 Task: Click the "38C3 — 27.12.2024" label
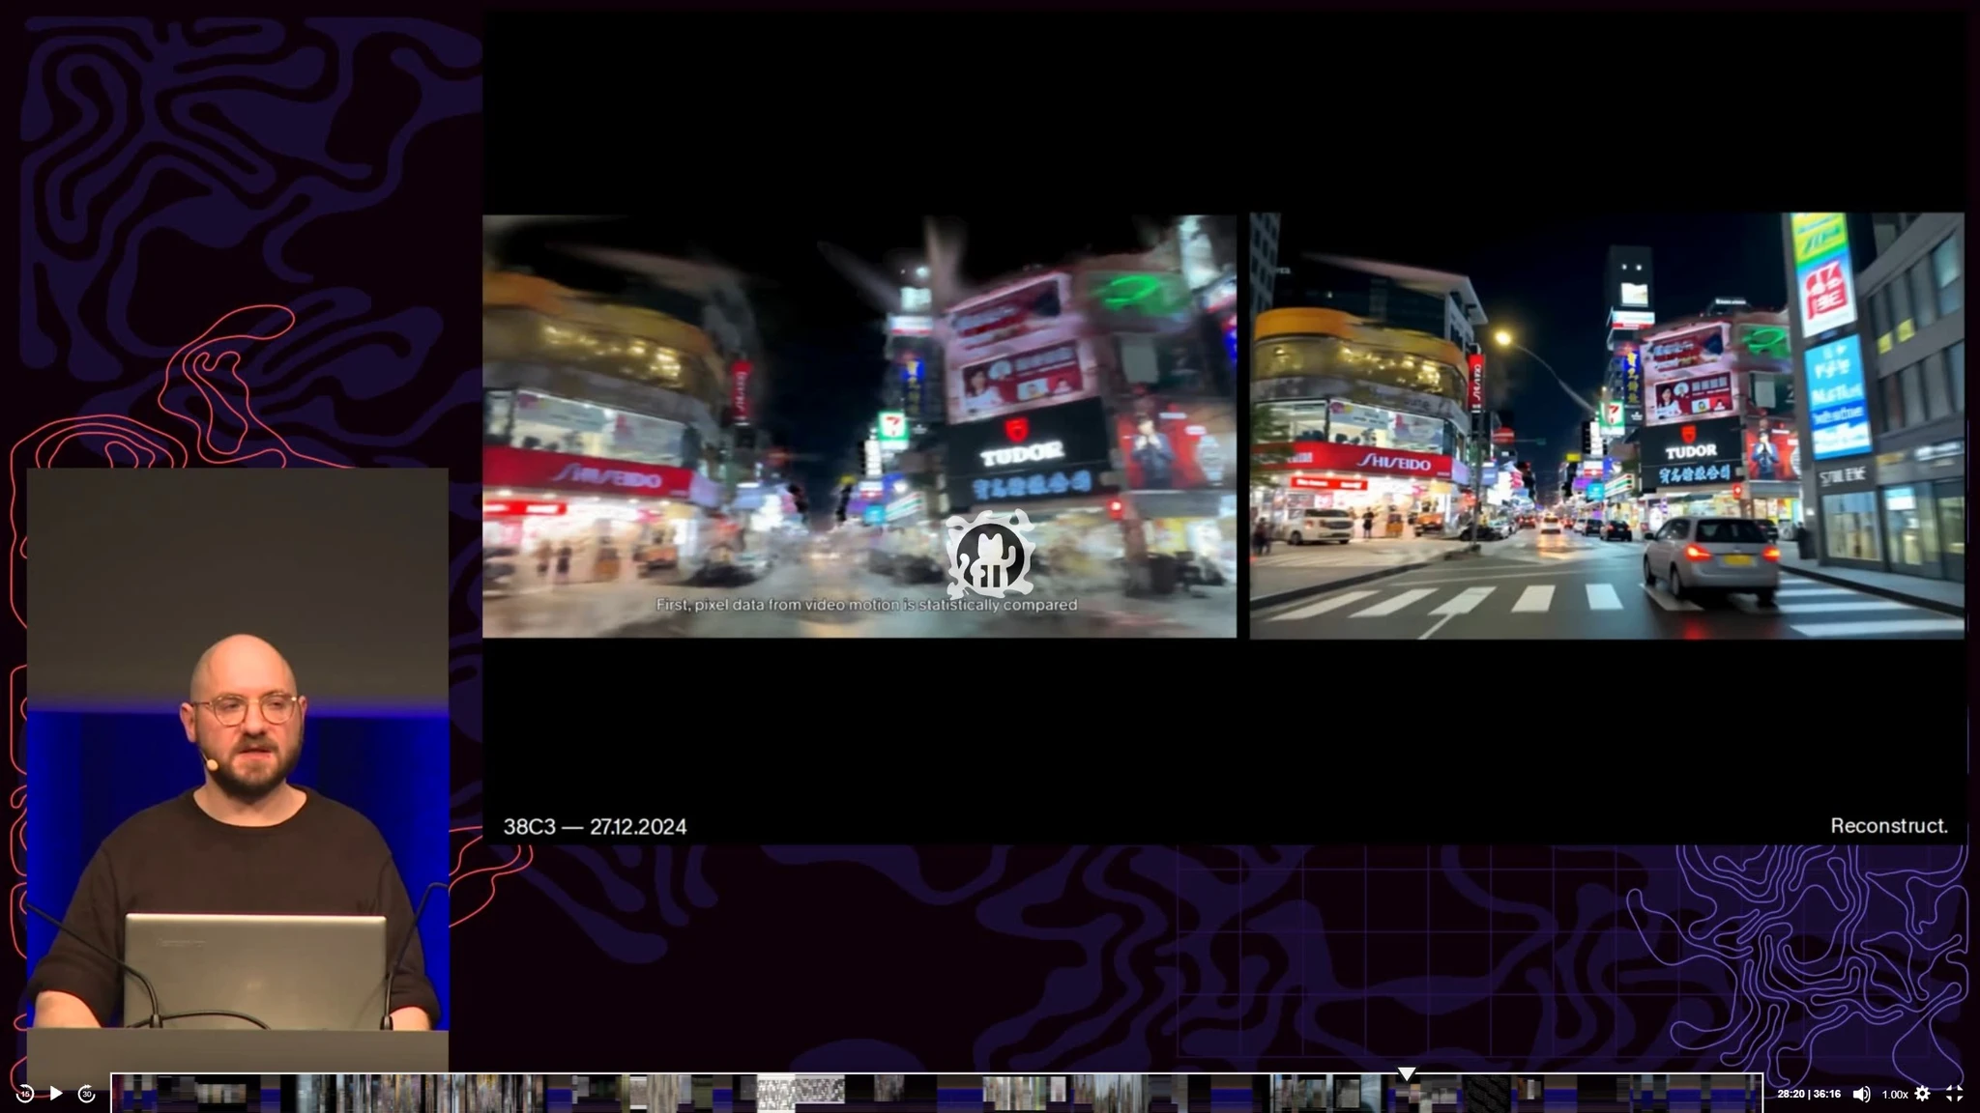(x=595, y=827)
